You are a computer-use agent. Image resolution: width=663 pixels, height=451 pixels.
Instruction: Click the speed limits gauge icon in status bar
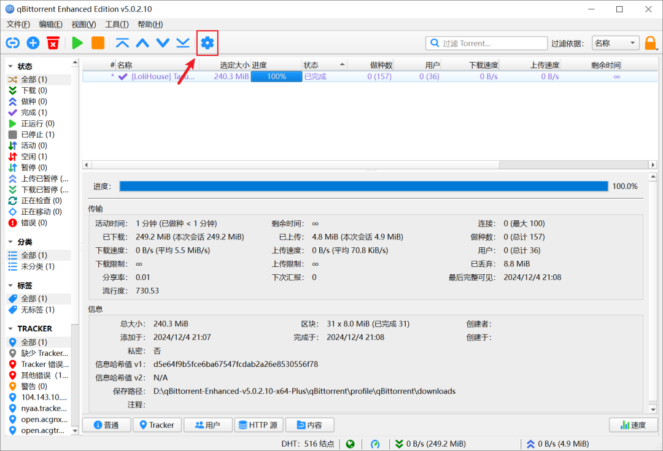(375, 444)
